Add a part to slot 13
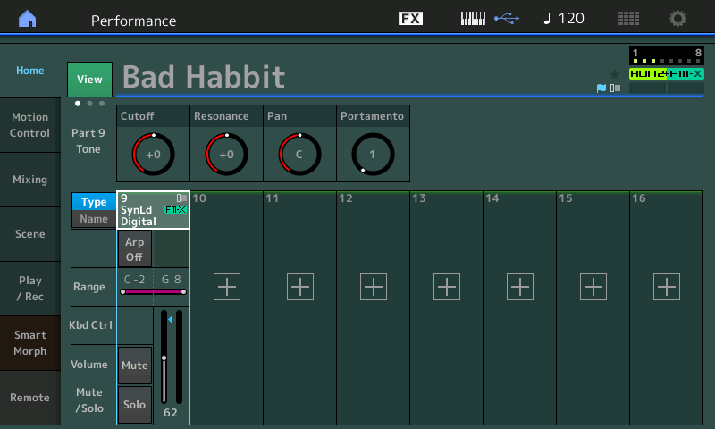This screenshot has height=429, width=715. pyautogui.click(x=447, y=287)
